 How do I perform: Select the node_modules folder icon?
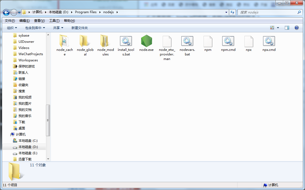[105, 41]
